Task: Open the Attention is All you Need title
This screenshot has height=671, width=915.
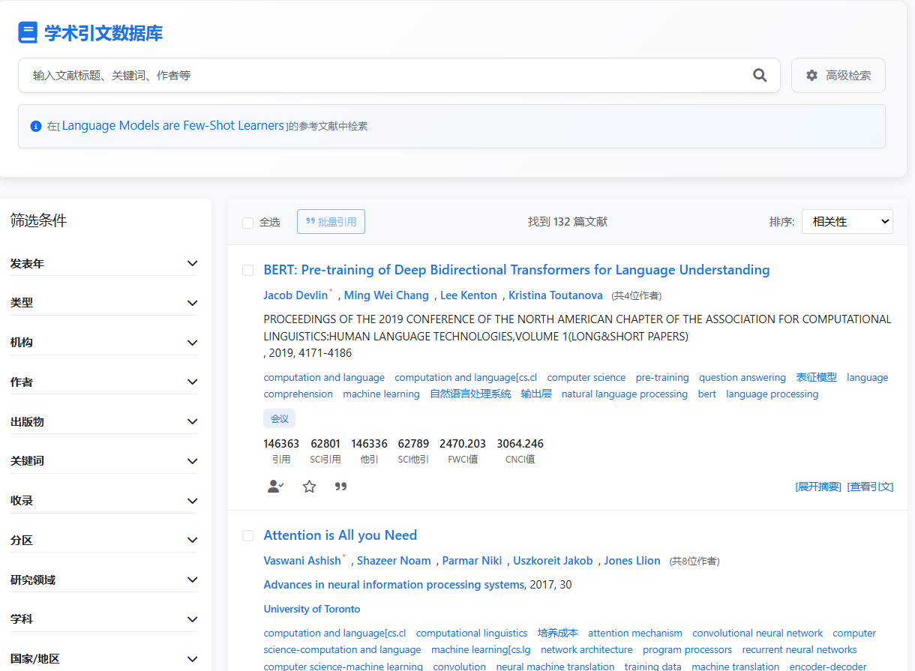Action: [x=340, y=535]
